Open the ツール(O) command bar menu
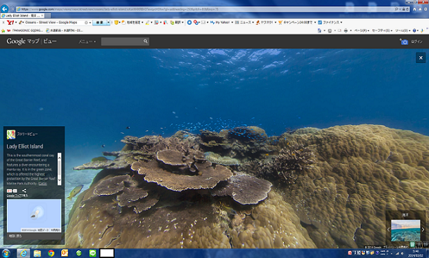The width and height of the screenshot is (429, 258). [x=402, y=31]
